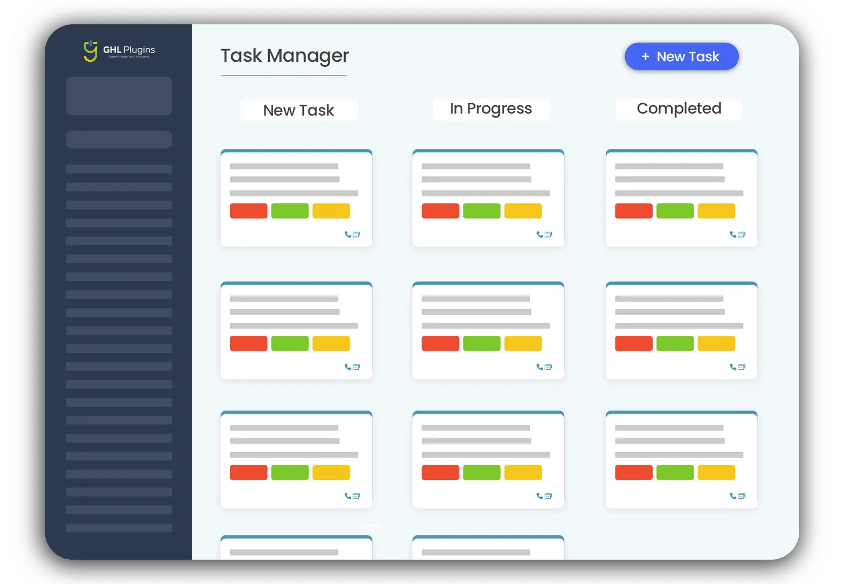Click green tag on first In Progress card
This screenshot has width=844, height=584.
tap(481, 211)
